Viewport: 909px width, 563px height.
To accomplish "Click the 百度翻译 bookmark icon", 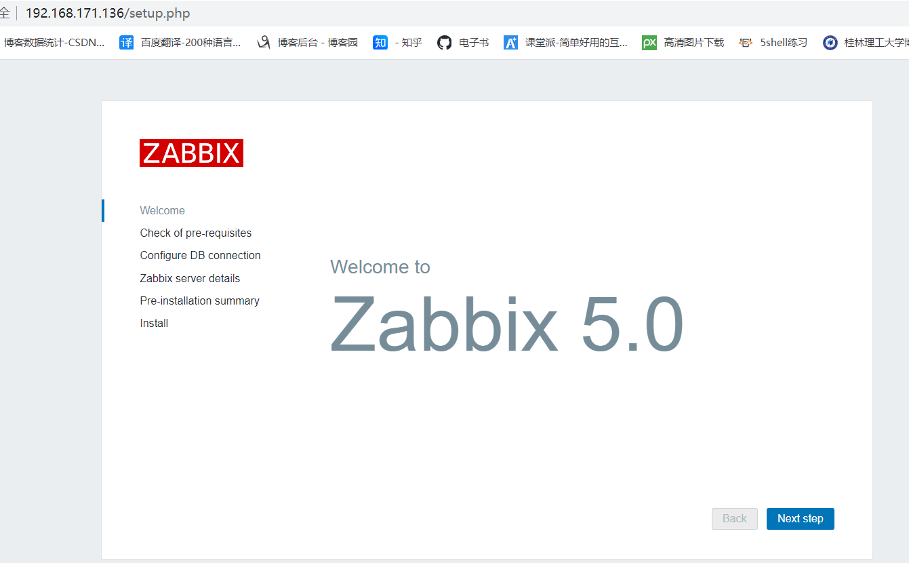I will click(126, 43).
